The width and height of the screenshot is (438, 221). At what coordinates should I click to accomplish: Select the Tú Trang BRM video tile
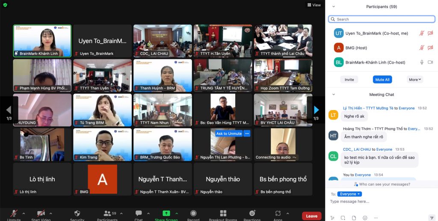tap(102, 110)
